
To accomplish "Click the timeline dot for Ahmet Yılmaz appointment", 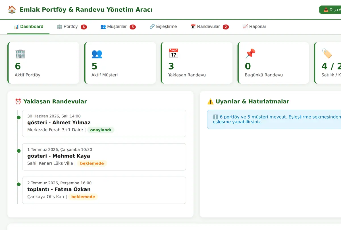I will (19, 117).
